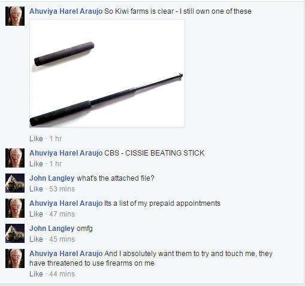Open avatar beside the firearms comment
Screen dimensions: 305x286
pos(15,258)
